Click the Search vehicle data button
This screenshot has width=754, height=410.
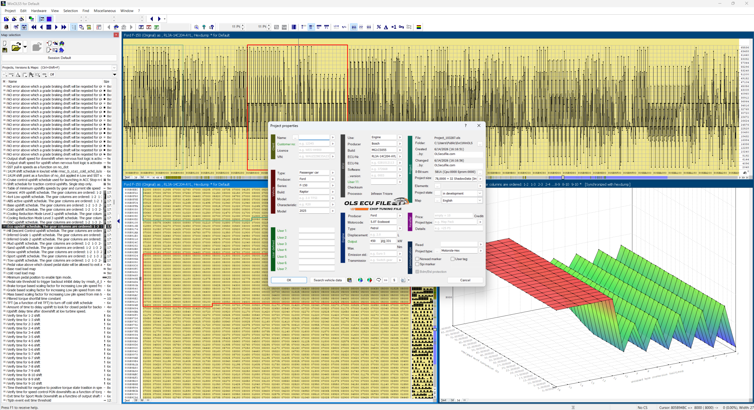(328, 280)
